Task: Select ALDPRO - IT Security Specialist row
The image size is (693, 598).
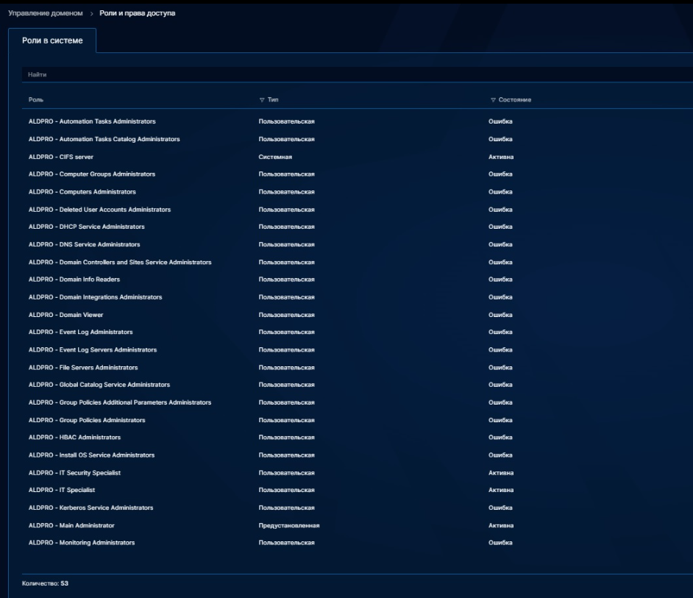Action: [x=74, y=472]
